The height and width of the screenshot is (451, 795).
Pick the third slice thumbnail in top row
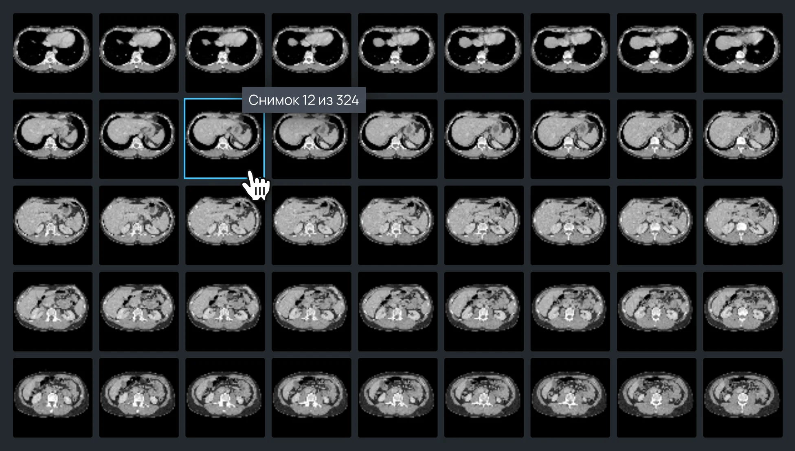click(x=225, y=53)
